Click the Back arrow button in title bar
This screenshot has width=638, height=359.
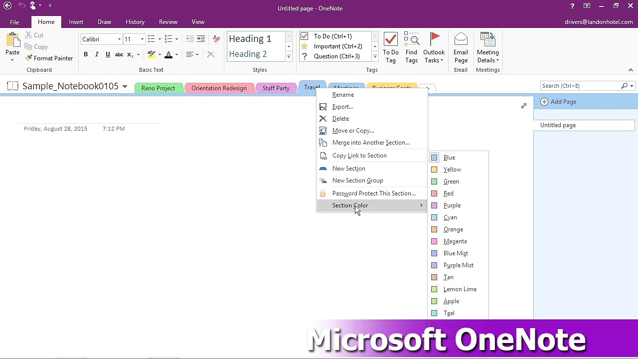point(7,6)
